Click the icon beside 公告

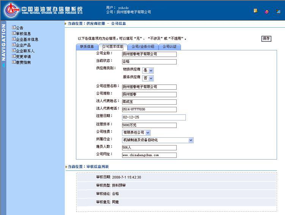point(14,27)
